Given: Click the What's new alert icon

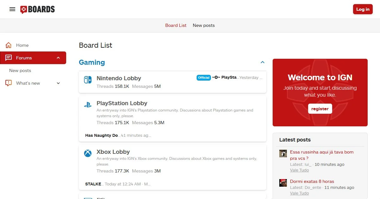Looking at the screenshot, I should pyautogui.click(x=9, y=83).
